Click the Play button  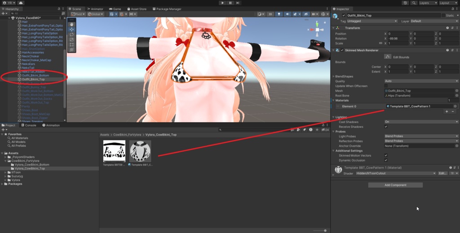pos(222,3)
